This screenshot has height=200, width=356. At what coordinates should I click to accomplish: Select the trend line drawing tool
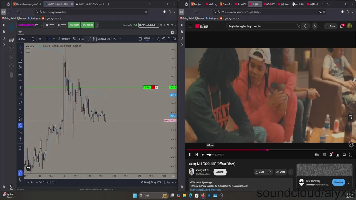20,54
